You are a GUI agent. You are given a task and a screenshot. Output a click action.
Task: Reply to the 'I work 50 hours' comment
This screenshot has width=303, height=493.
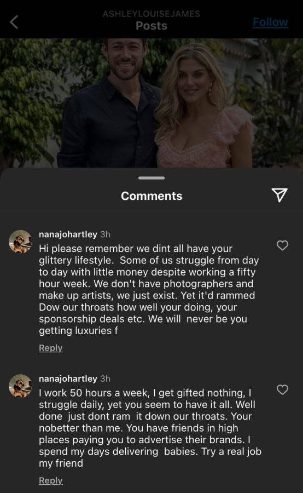tap(50, 481)
